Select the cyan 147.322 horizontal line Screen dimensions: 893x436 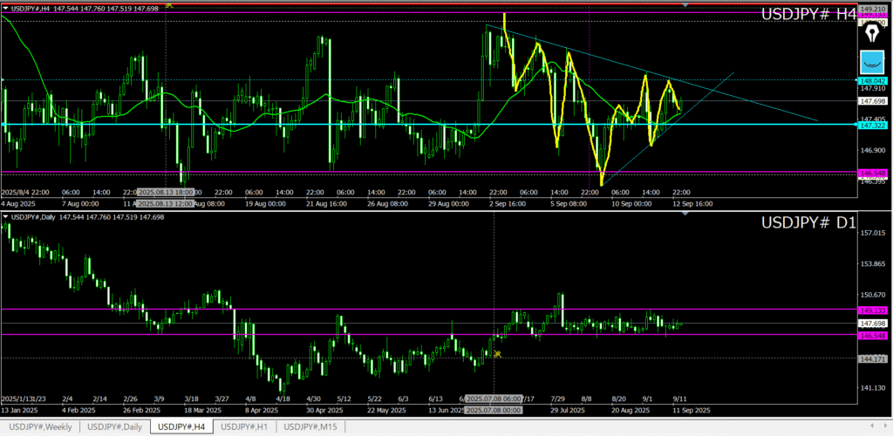427,124
